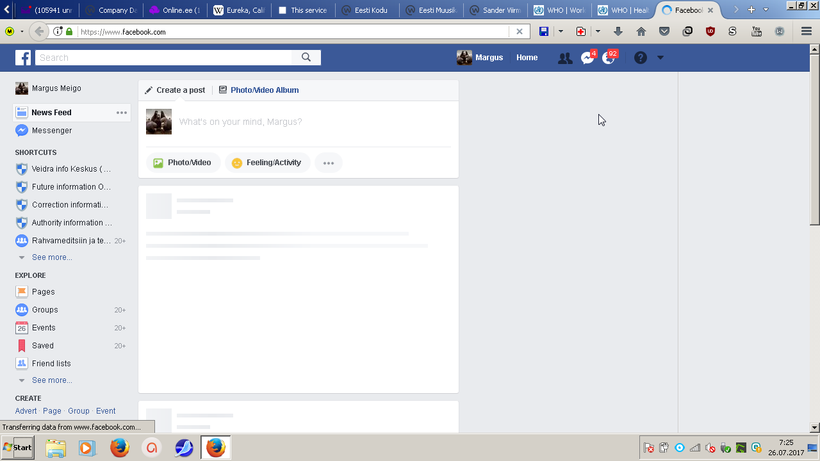Screen dimensions: 820x461
Task: Close the Facebook browser tab
Action: click(710, 10)
